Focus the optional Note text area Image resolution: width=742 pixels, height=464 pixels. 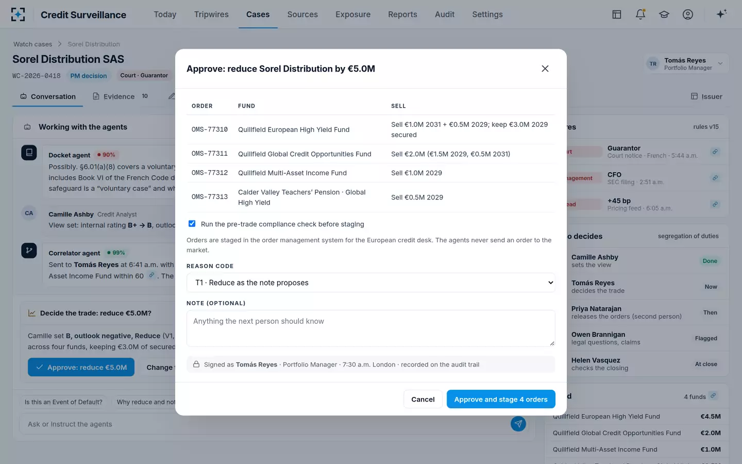tap(371, 328)
